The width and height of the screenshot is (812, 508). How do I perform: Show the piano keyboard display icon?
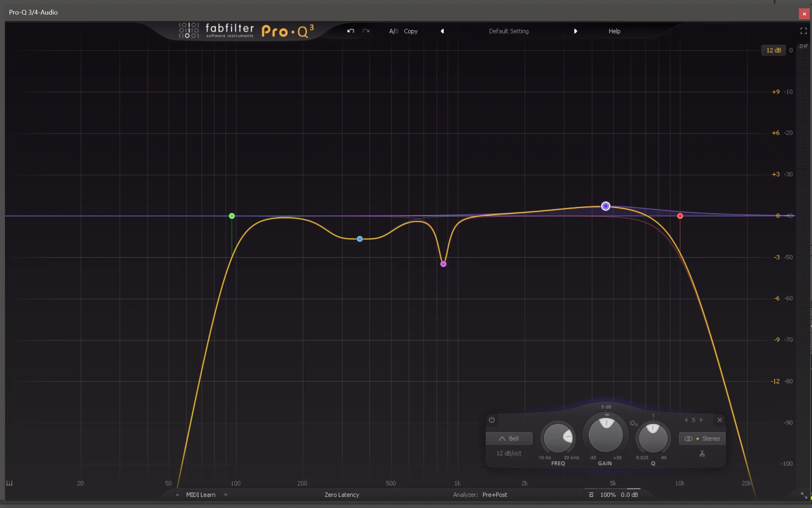tap(9, 483)
